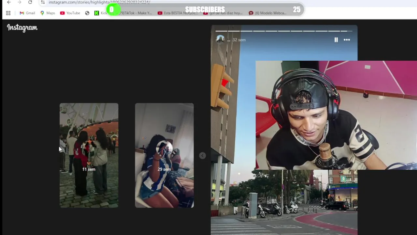Screen dimensions: 417x235
Task: Open the Gmail bookmark
Action: click(27, 13)
